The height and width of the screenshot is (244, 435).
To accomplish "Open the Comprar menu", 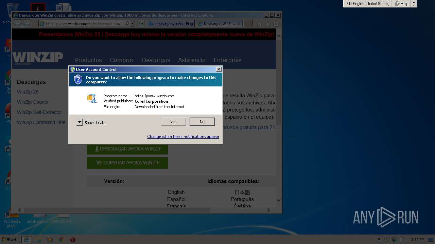I will (x=122, y=60).
